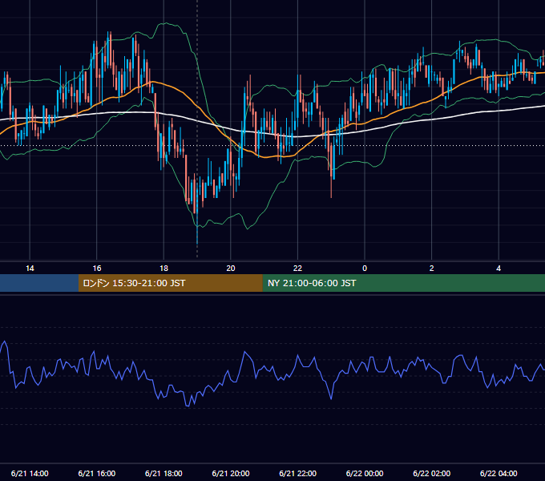Click the 6/21 14:00 date label

pos(30,473)
